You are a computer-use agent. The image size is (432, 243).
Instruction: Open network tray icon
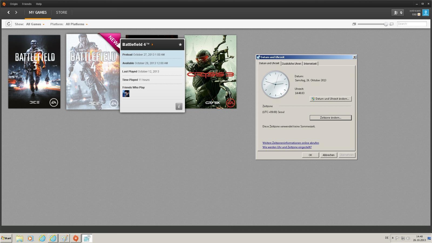[x=403, y=238]
